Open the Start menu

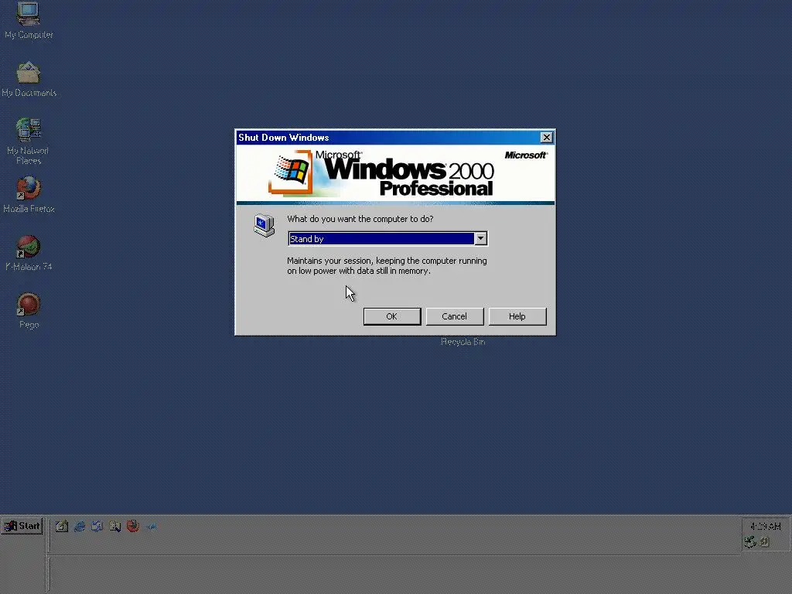[22, 526]
